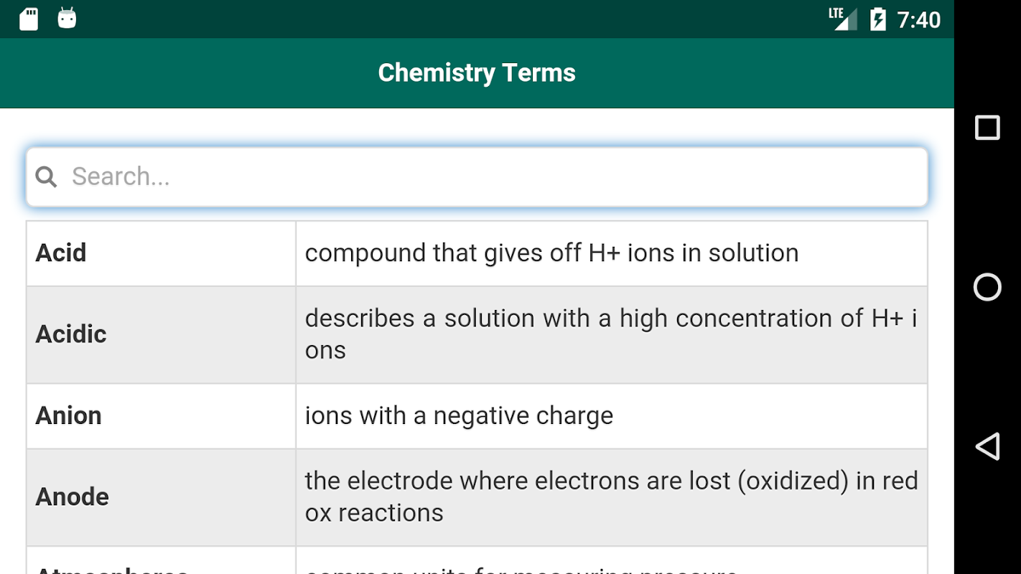Tap the SD card status icon
Screen dimensions: 1021x574
click(29, 19)
